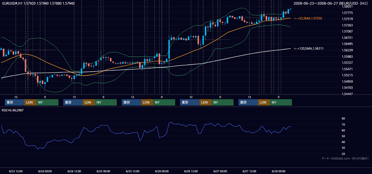Click the 6/25 12:00 date label
The image size is (372, 174).
click(133, 171)
